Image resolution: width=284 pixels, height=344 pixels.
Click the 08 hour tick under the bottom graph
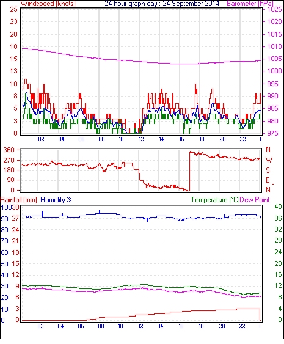[101, 326]
